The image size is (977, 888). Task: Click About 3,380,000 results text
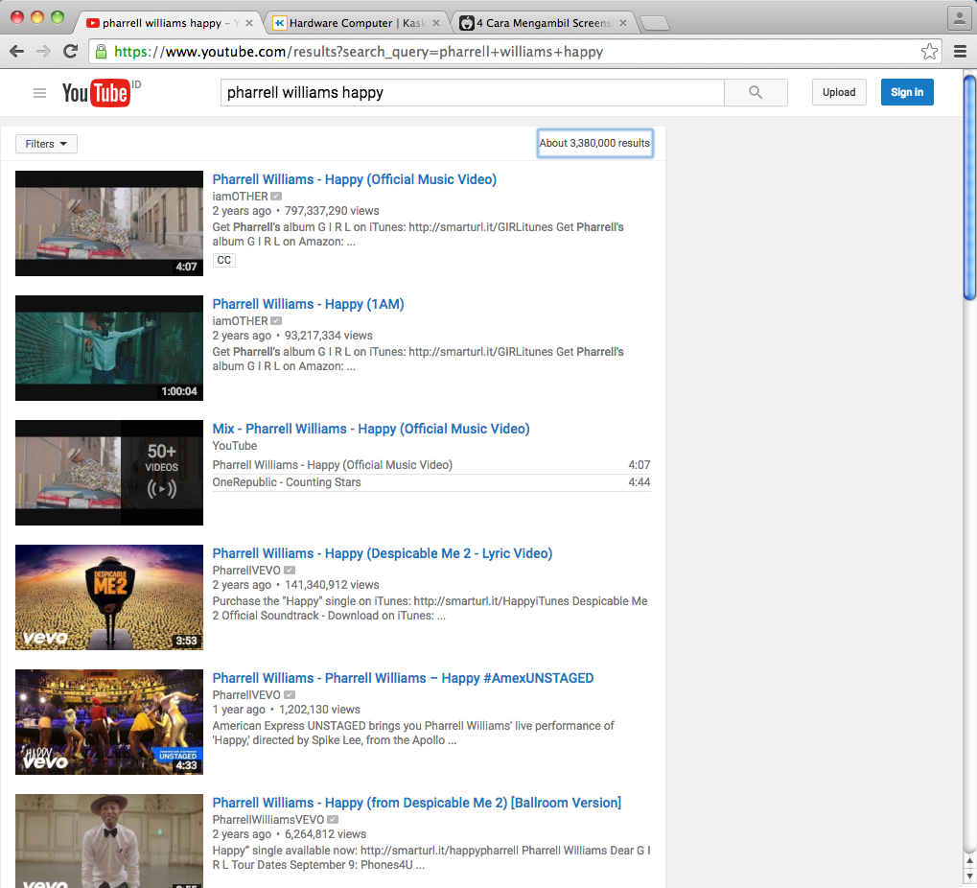(x=594, y=143)
